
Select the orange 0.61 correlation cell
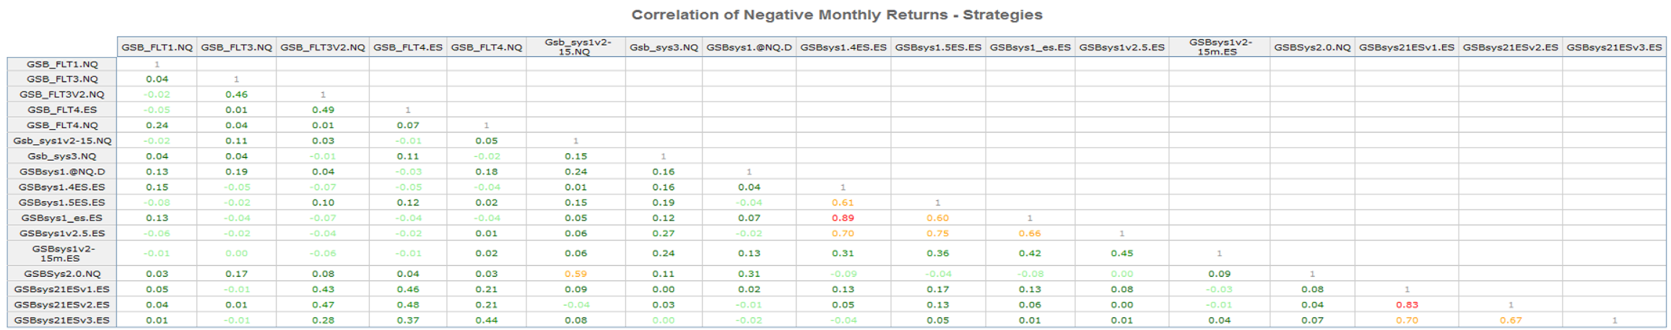click(x=843, y=202)
